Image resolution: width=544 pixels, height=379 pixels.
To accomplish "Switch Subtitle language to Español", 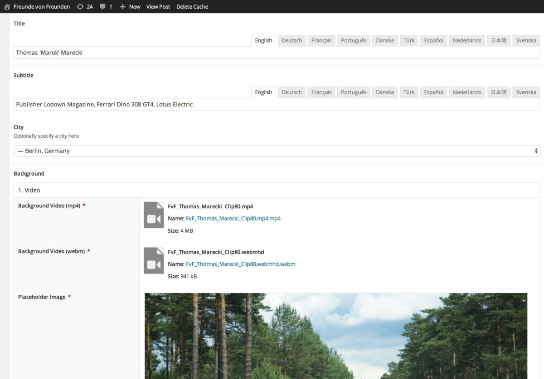I will [433, 92].
